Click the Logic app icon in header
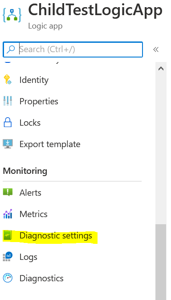 click(x=12, y=15)
